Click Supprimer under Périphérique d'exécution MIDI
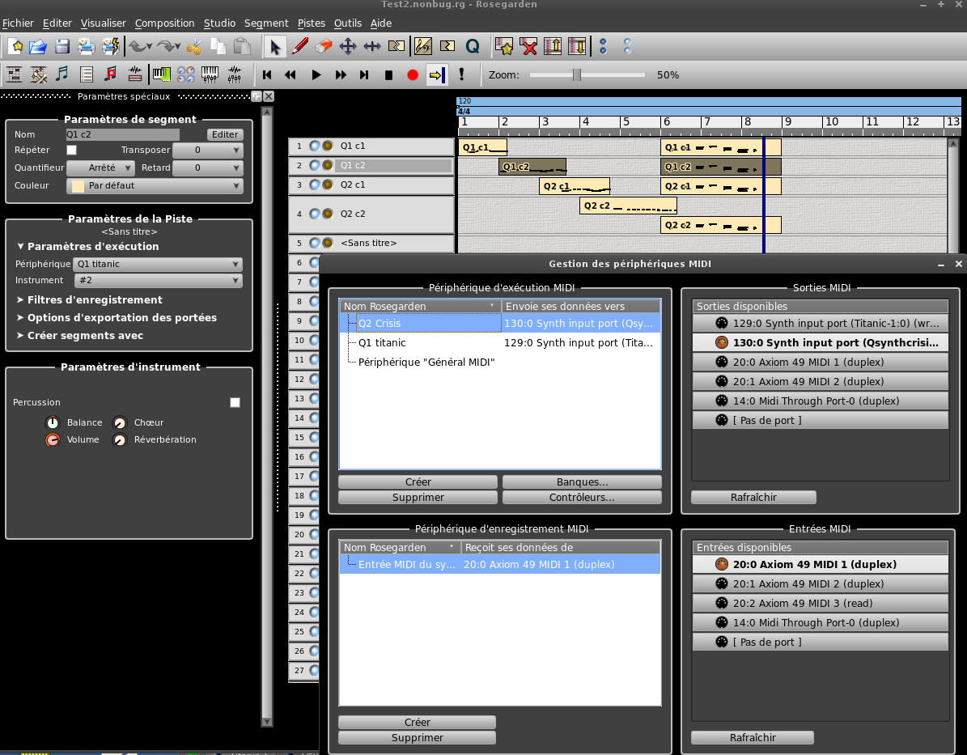 [x=418, y=498]
